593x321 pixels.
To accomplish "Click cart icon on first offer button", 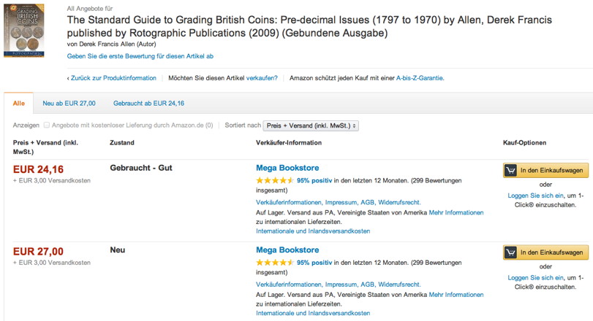I will (512, 171).
